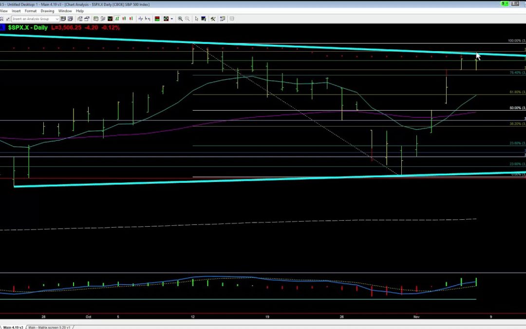Click the $SPX.X - Daily chart label
Screen dimensions: 526x329
(28, 27)
